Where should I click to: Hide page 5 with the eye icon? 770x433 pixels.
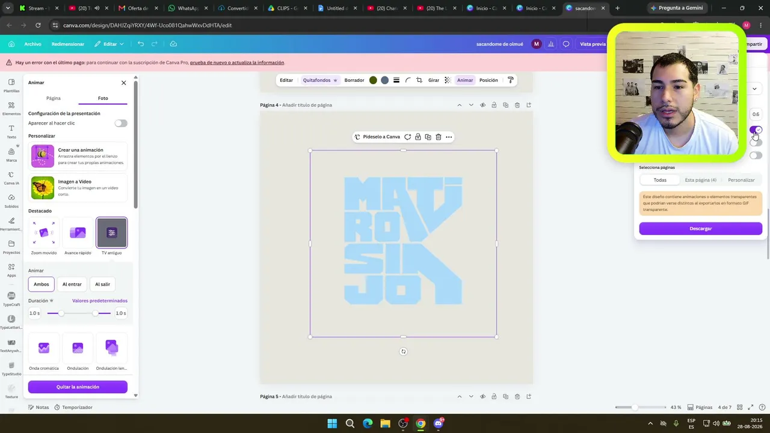click(x=482, y=397)
